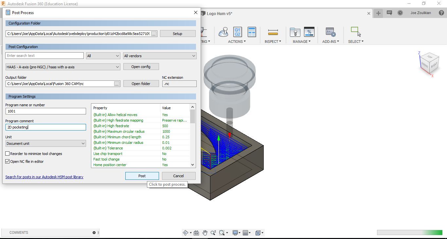Click the Measure ruler icon

point(273,32)
